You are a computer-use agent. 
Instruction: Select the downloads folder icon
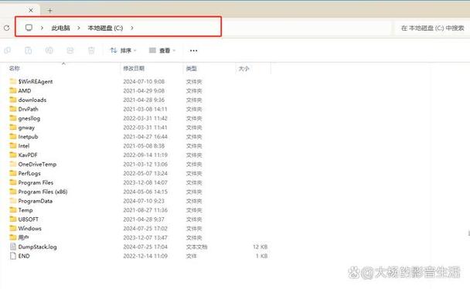click(x=13, y=100)
